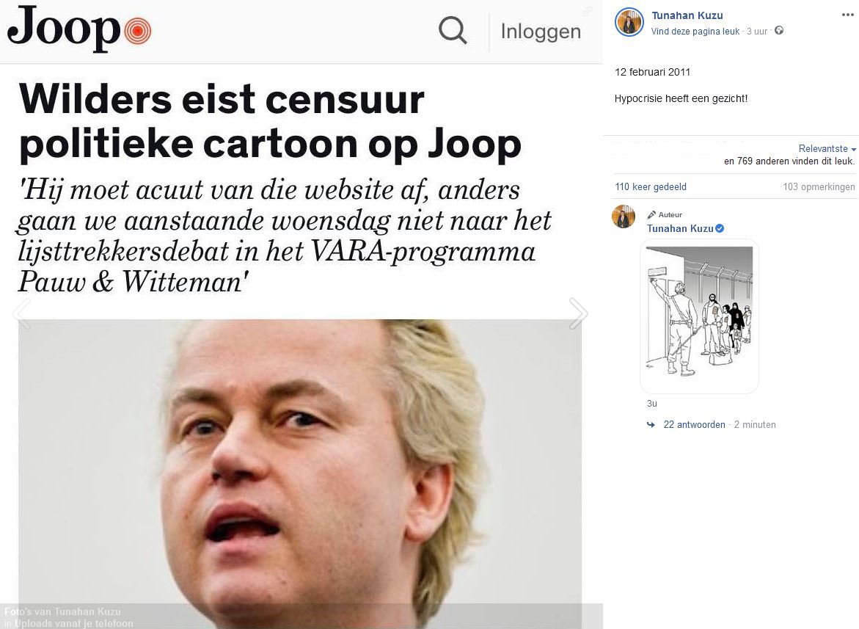Click the Inloggen menu item
This screenshot has width=859, height=629.
[x=541, y=32]
